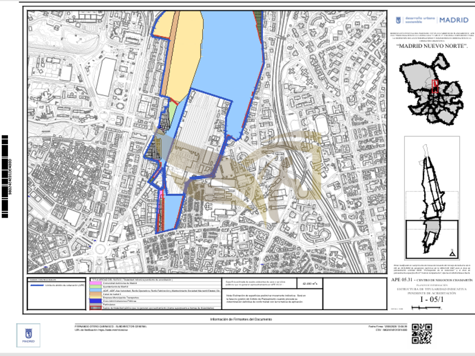Click the "Nota: Estimación de superficies" note paragraph
The width and height of the screenshot is (475, 356).
[266, 298]
